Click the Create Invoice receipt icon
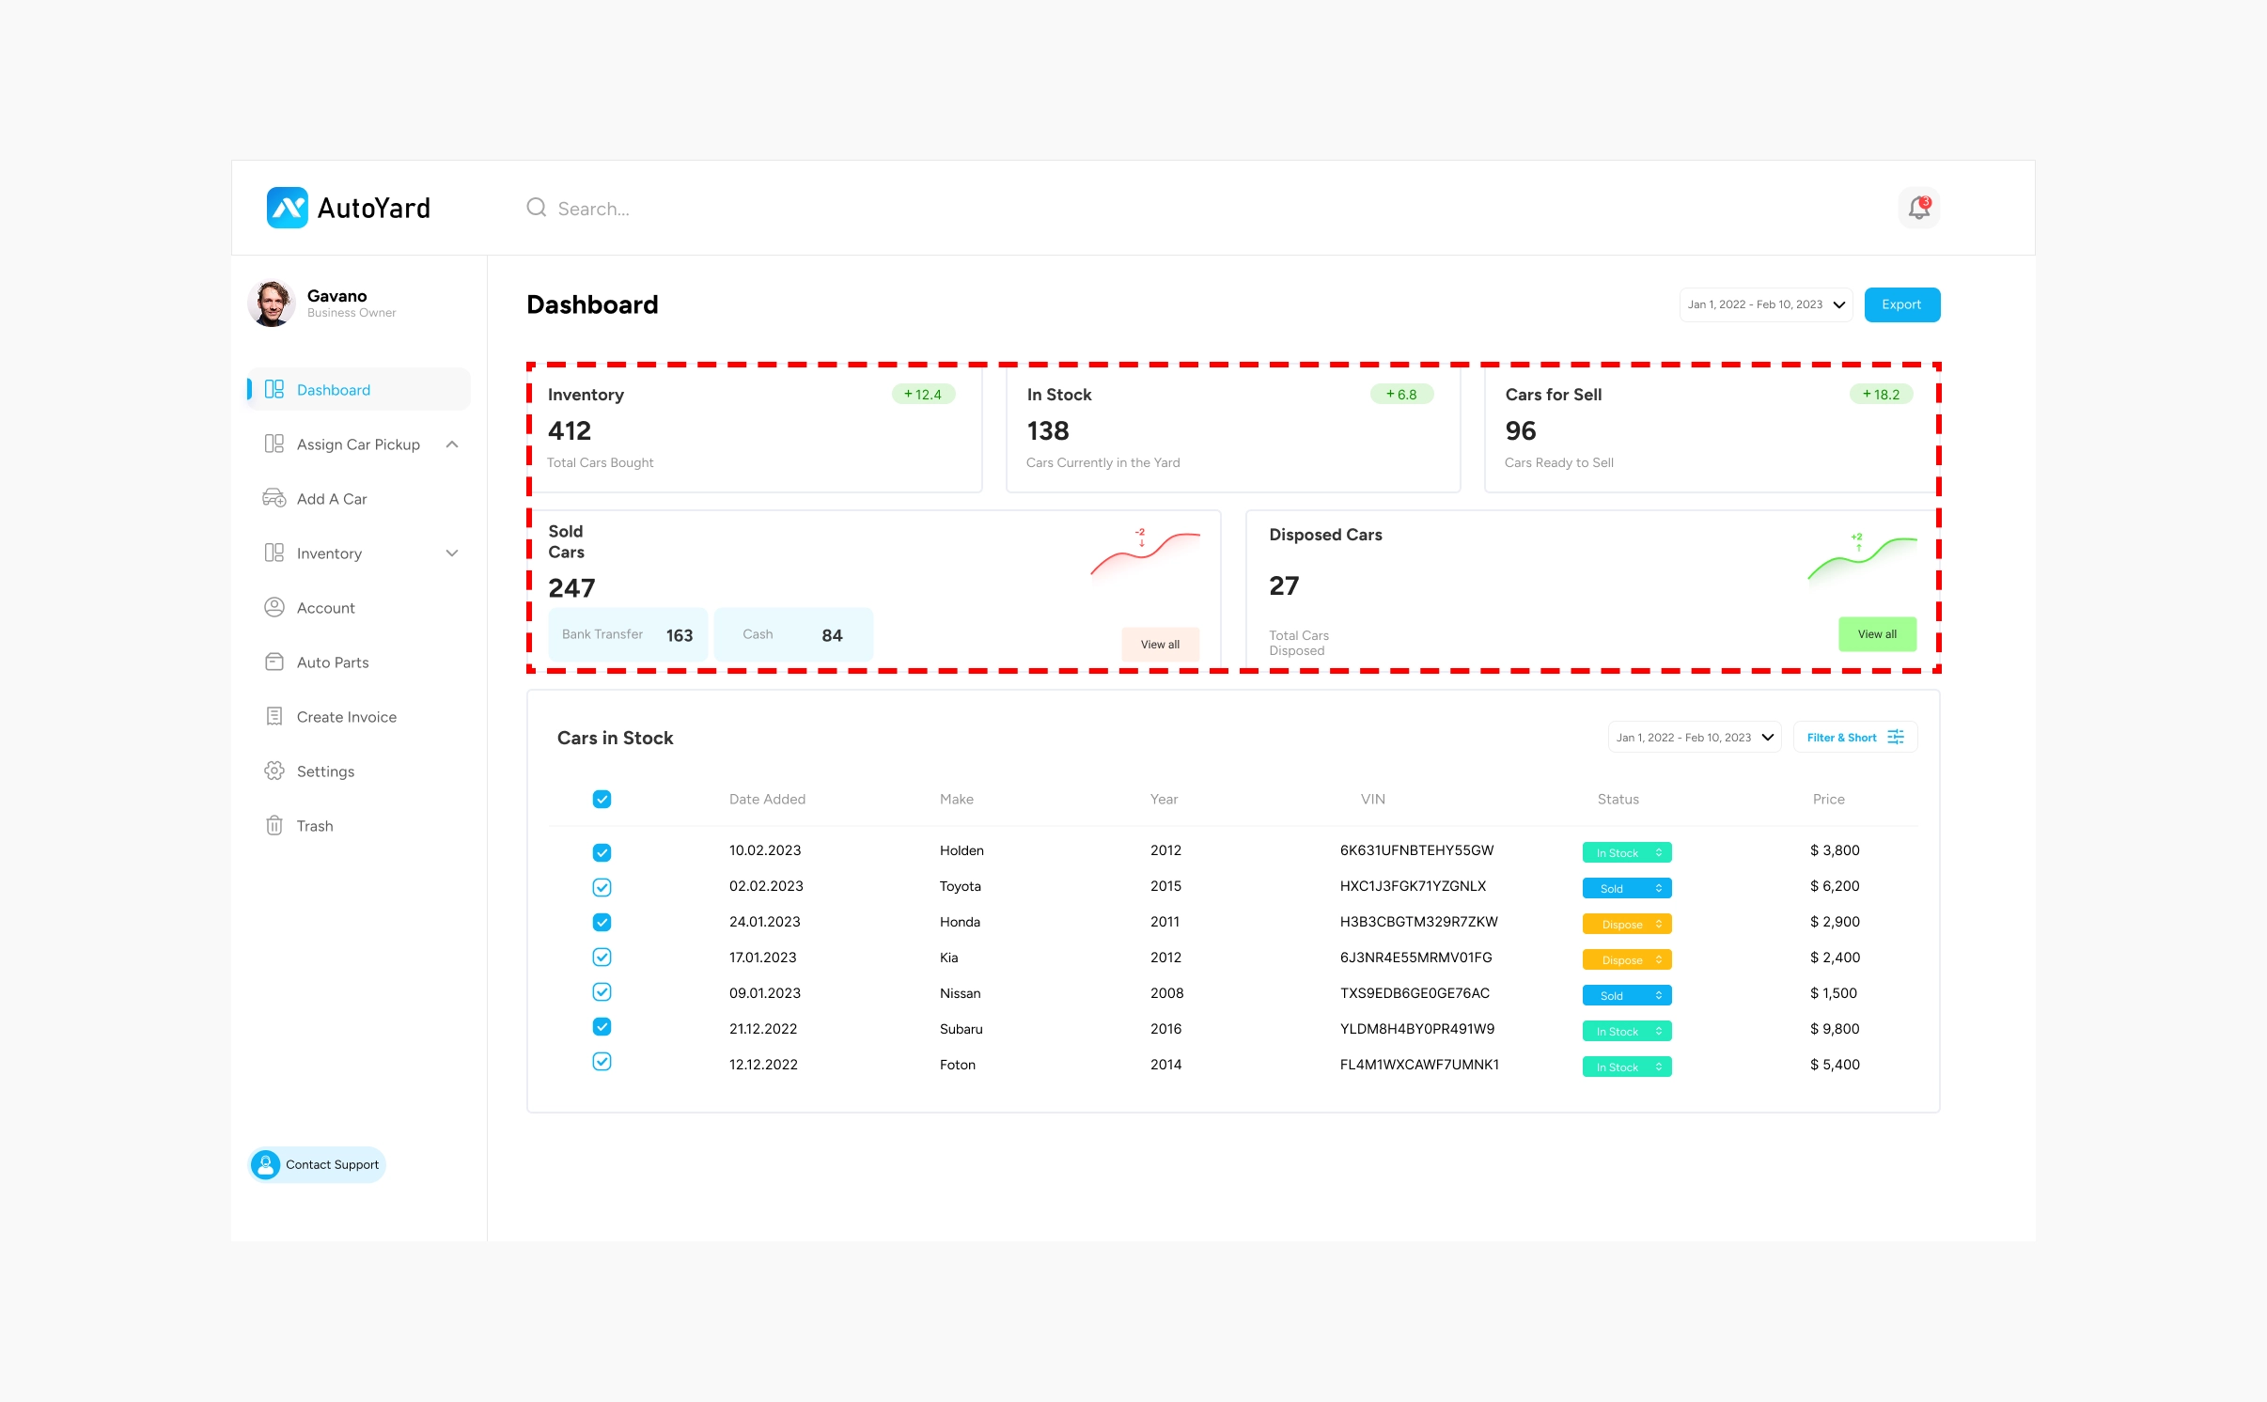 pos(274,716)
